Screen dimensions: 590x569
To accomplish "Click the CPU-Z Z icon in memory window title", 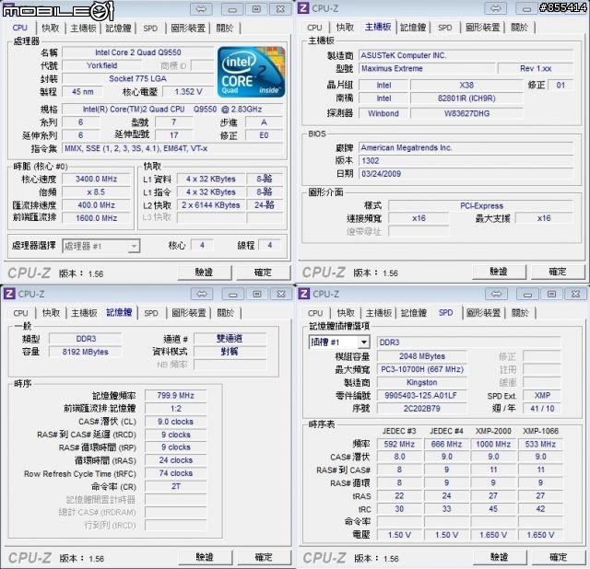I will coord(9,294).
